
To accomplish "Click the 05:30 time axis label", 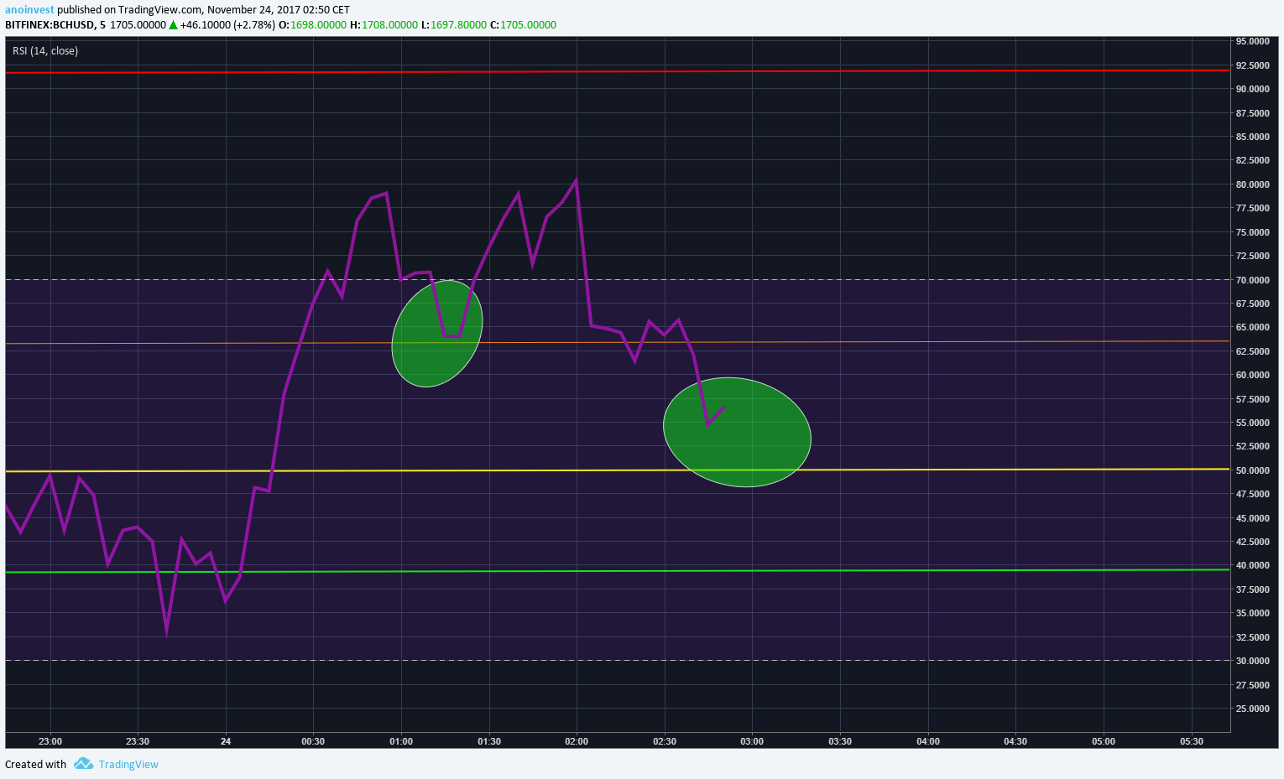I will click(1192, 741).
